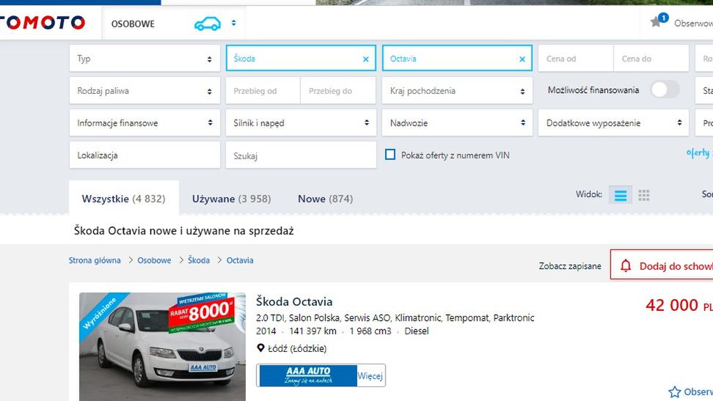Open the Nadwozie dropdown
The height and width of the screenshot is (401, 713).
457,122
